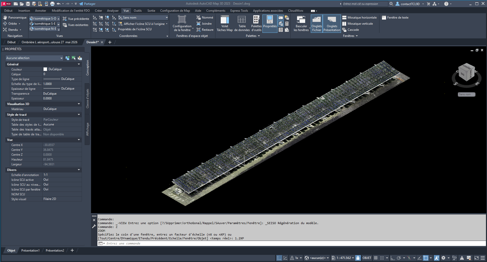
Task: Open the Sans nom SCU dropdown
Action: click(143, 18)
